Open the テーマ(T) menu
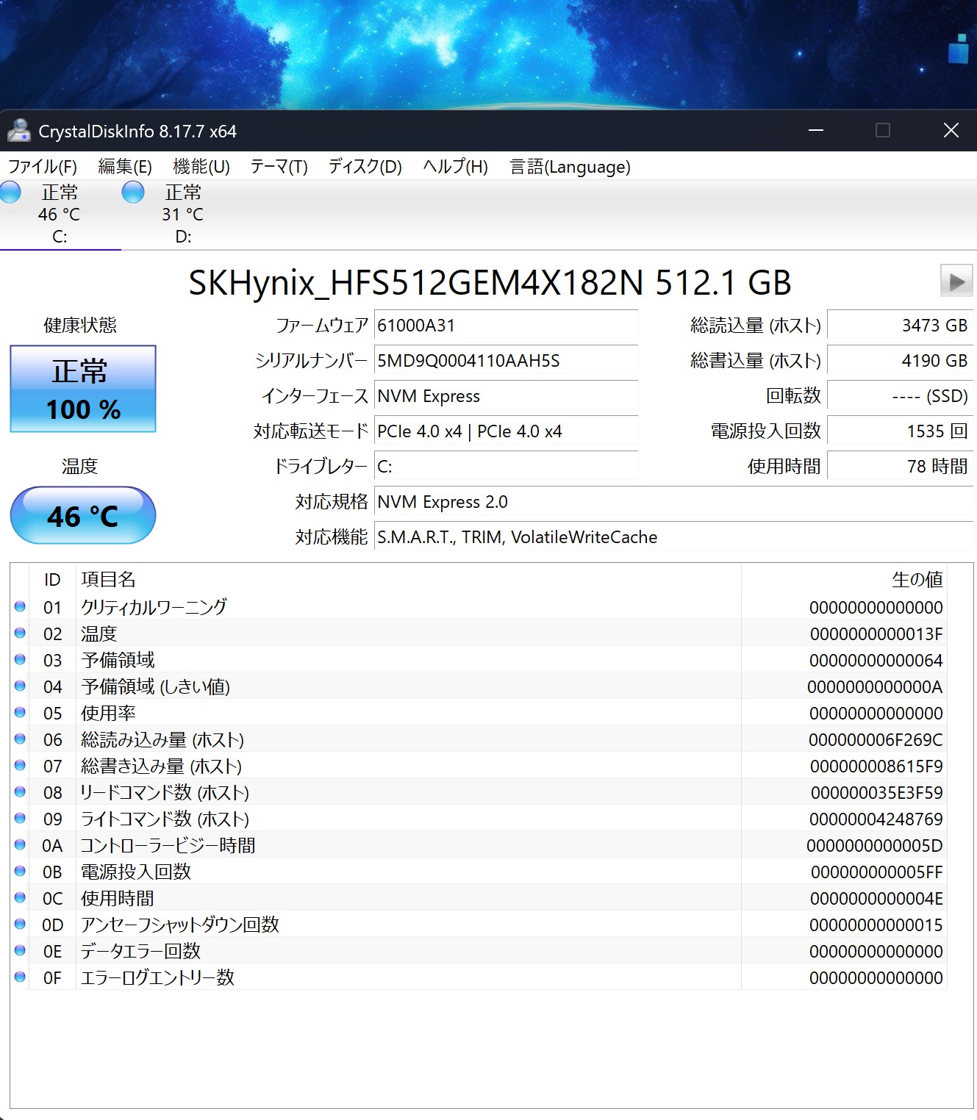This screenshot has width=977, height=1120. click(279, 167)
